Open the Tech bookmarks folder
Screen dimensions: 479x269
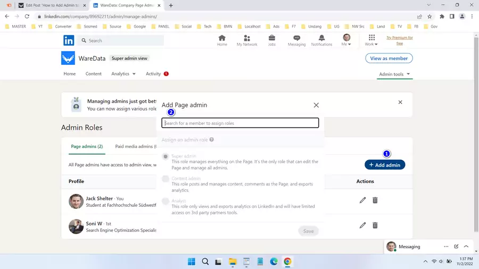click(x=204, y=27)
